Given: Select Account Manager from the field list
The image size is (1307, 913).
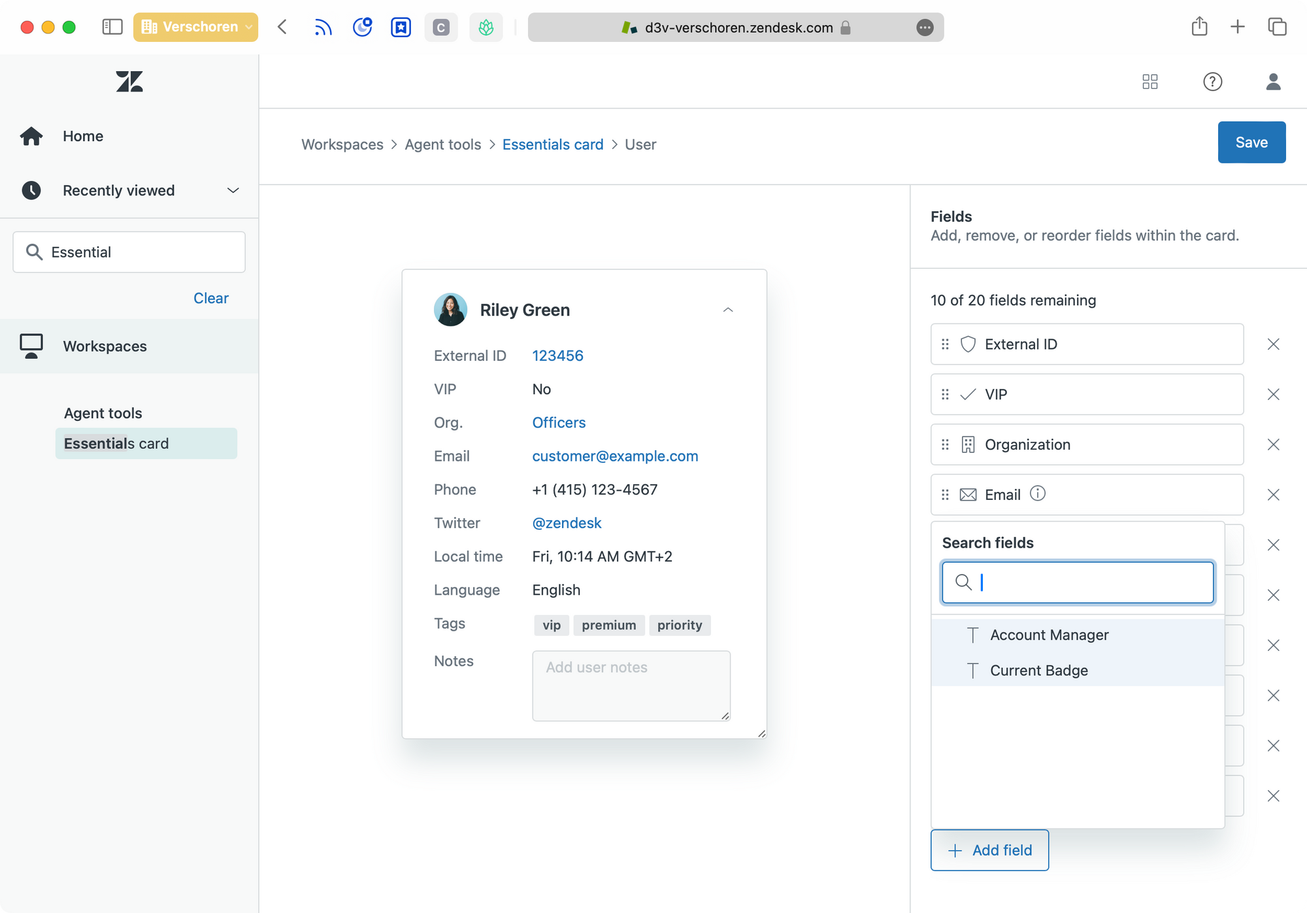Looking at the screenshot, I should [x=1049, y=635].
